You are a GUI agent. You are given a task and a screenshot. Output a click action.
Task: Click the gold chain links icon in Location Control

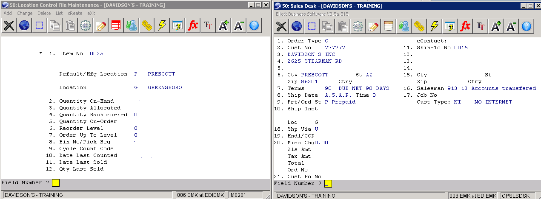click(x=146, y=25)
